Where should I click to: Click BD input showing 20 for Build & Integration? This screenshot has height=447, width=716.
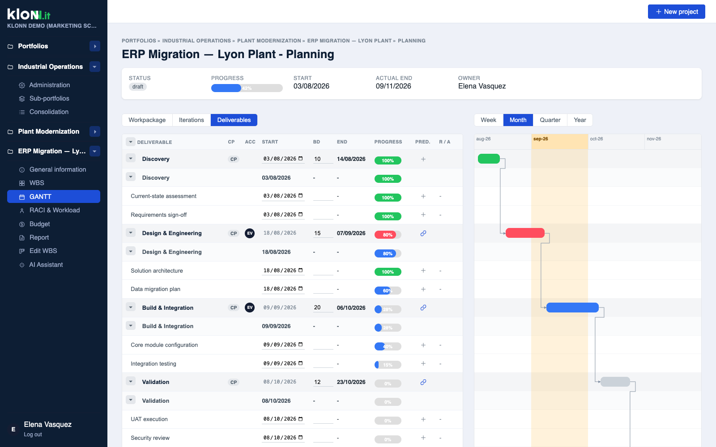[323, 308]
